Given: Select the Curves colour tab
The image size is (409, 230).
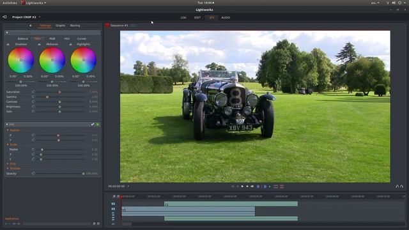Looking at the screenshot, I should [x=82, y=38].
